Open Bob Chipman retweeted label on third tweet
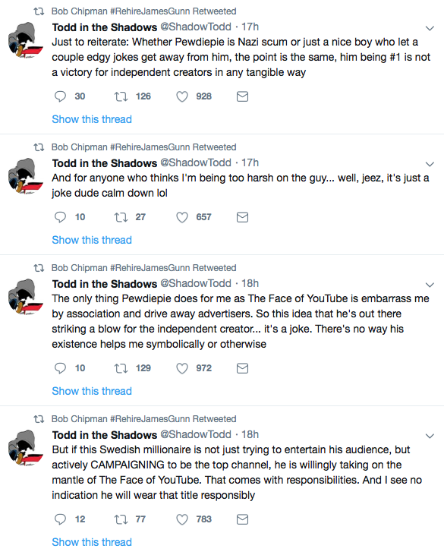444x555 pixels. point(143,268)
